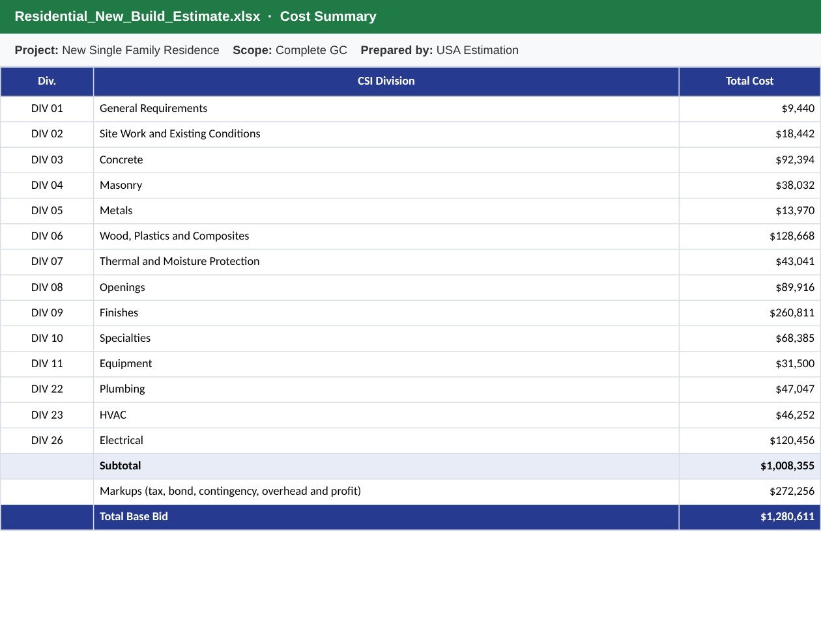Image resolution: width=821 pixels, height=638 pixels.
Task: Click the Specialties division cell
Action: coord(386,339)
